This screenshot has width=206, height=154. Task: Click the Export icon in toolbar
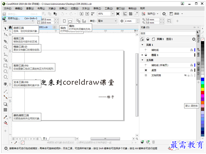click(87, 14)
